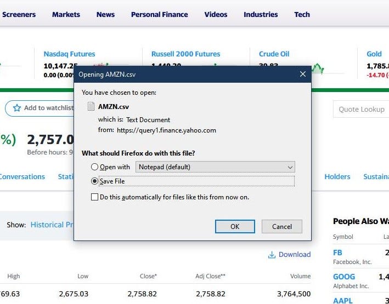This screenshot has height=304, width=389.
Task: Switch to the Conversations tab
Action: click(x=22, y=177)
